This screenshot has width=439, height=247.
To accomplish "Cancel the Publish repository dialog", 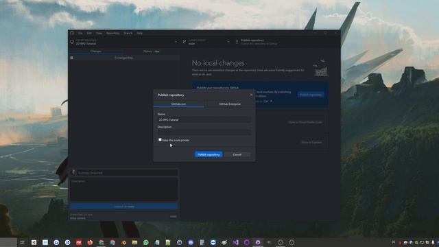I will coord(237,154).
